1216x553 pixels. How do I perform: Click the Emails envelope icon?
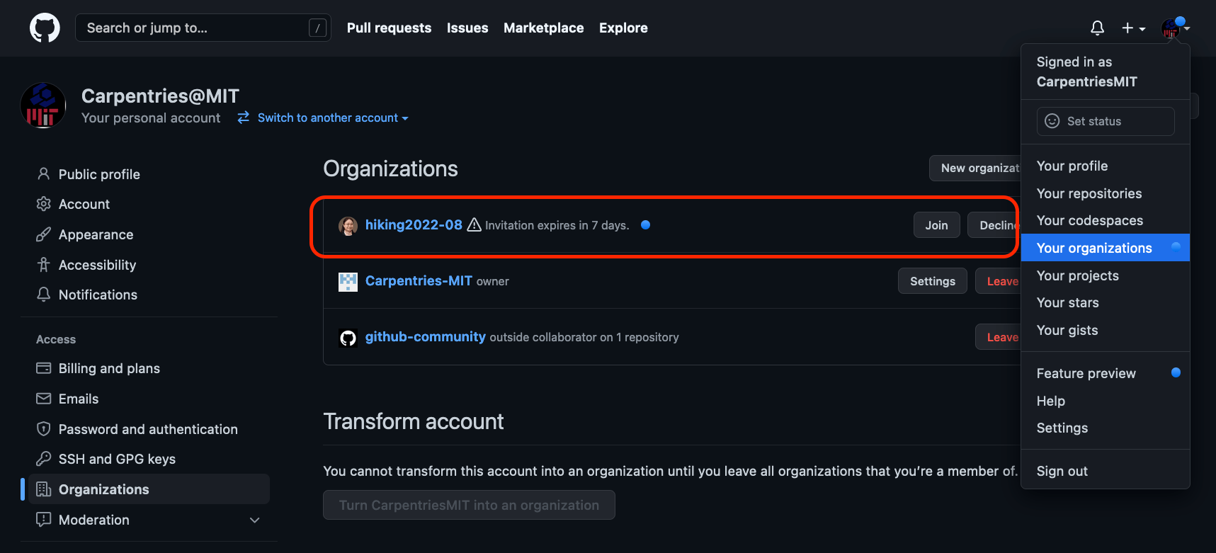[x=43, y=399]
